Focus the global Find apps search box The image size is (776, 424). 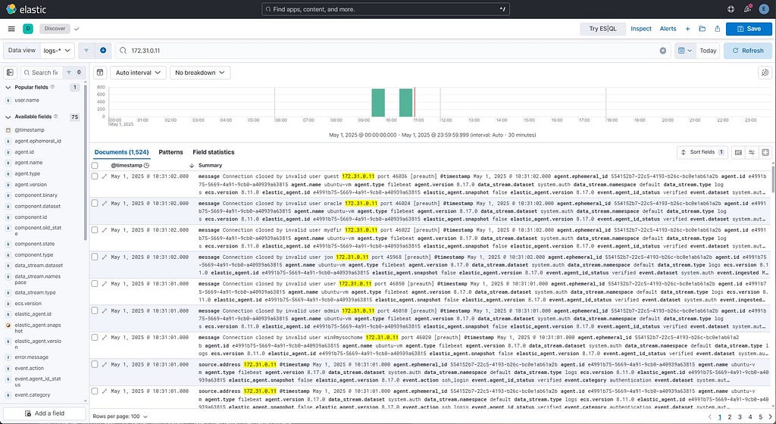click(386, 9)
